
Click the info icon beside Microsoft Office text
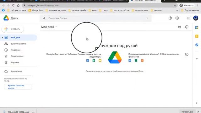click(x=187, y=54)
